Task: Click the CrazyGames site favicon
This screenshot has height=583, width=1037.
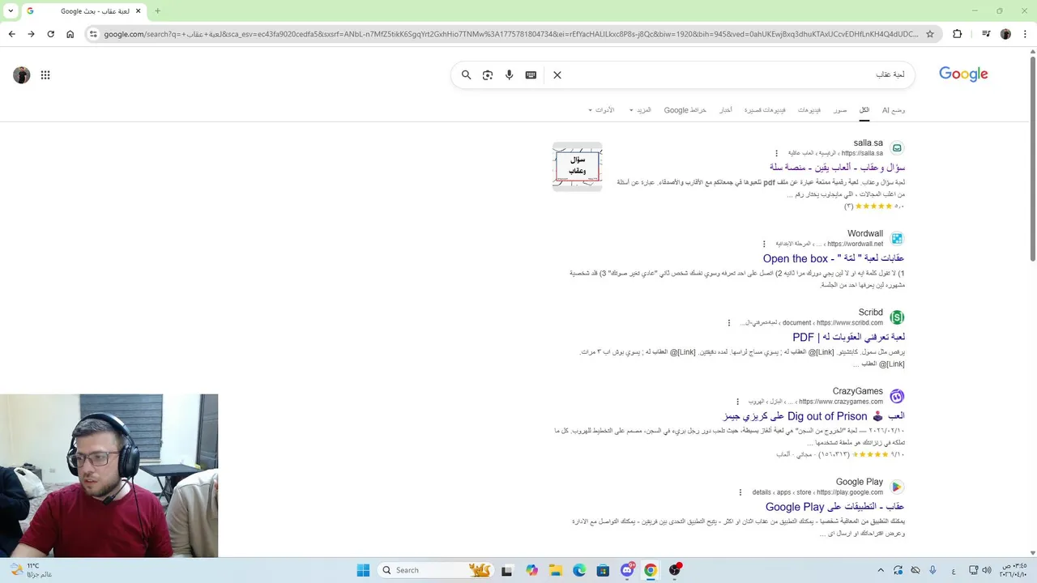Action: click(897, 397)
